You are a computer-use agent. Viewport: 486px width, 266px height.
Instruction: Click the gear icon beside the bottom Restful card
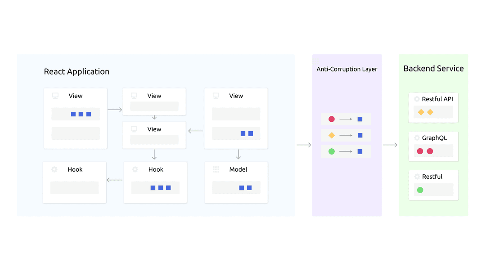(417, 177)
